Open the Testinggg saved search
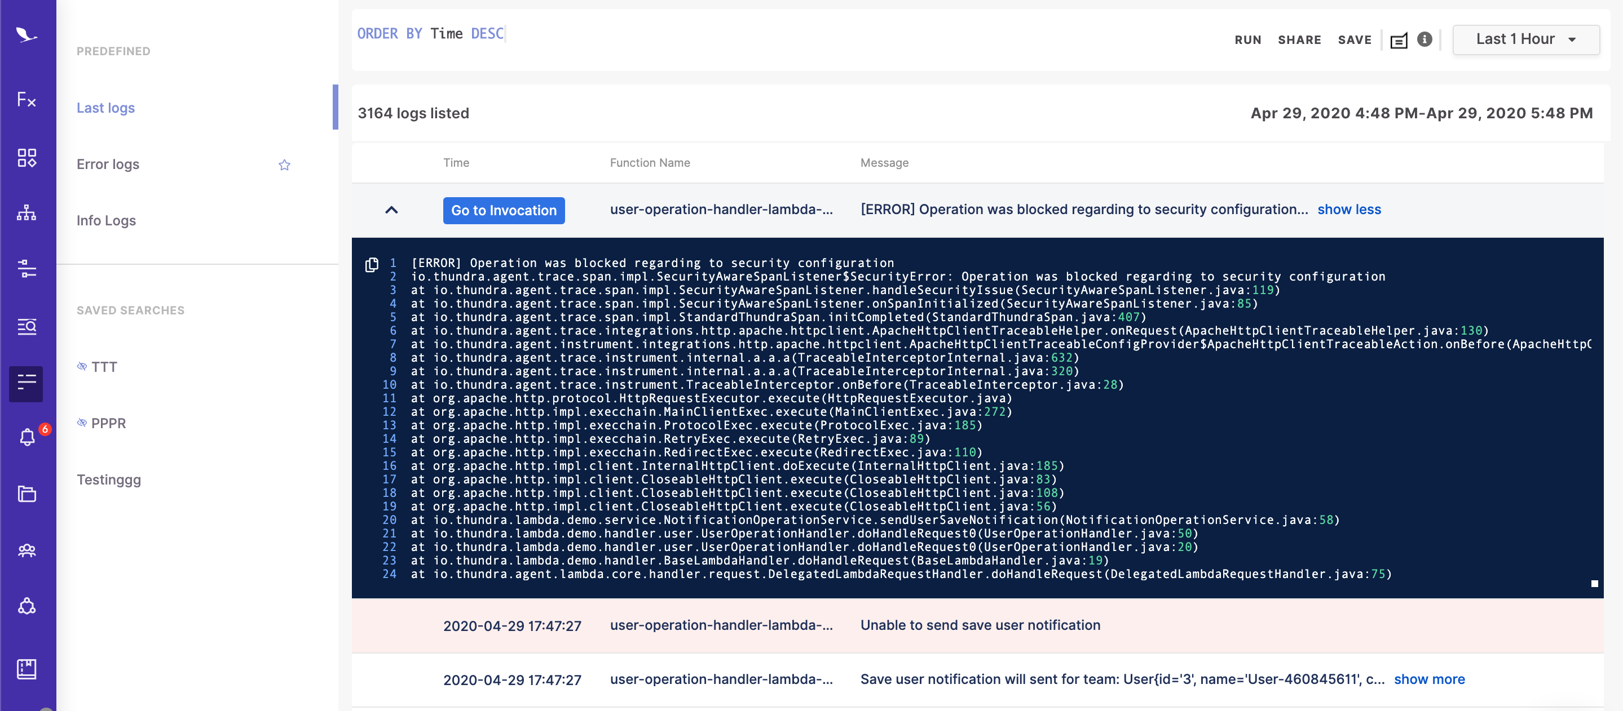This screenshot has width=1623, height=711. 108,479
